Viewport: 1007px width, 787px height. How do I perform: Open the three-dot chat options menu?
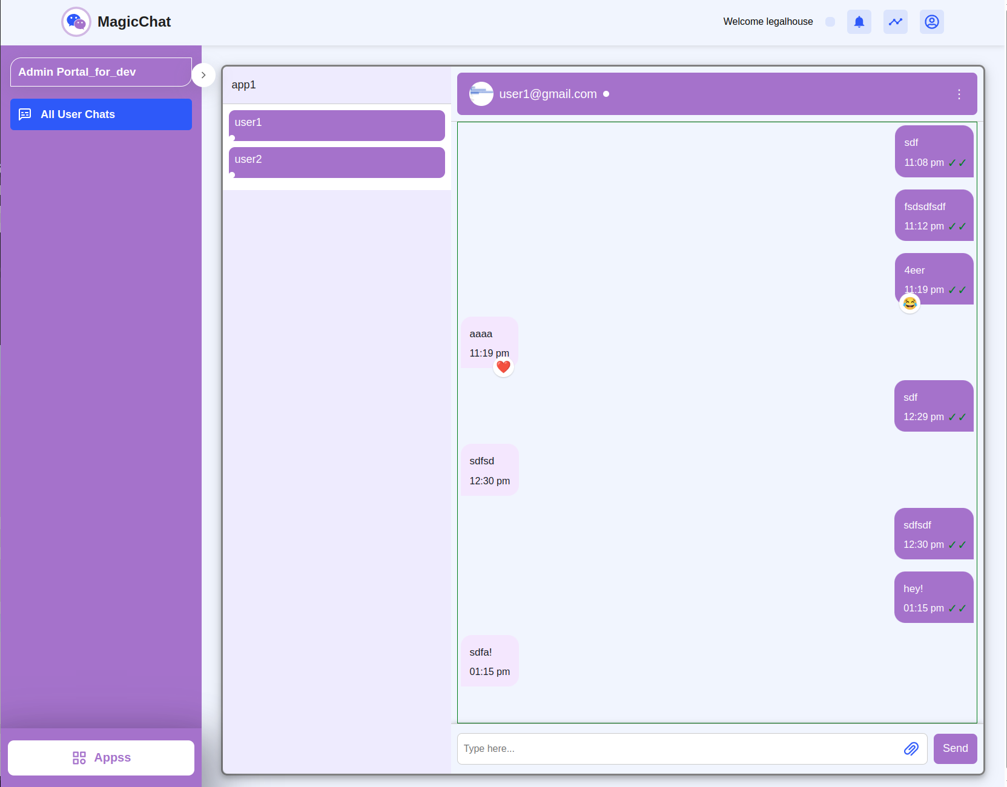[x=959, y=94]
